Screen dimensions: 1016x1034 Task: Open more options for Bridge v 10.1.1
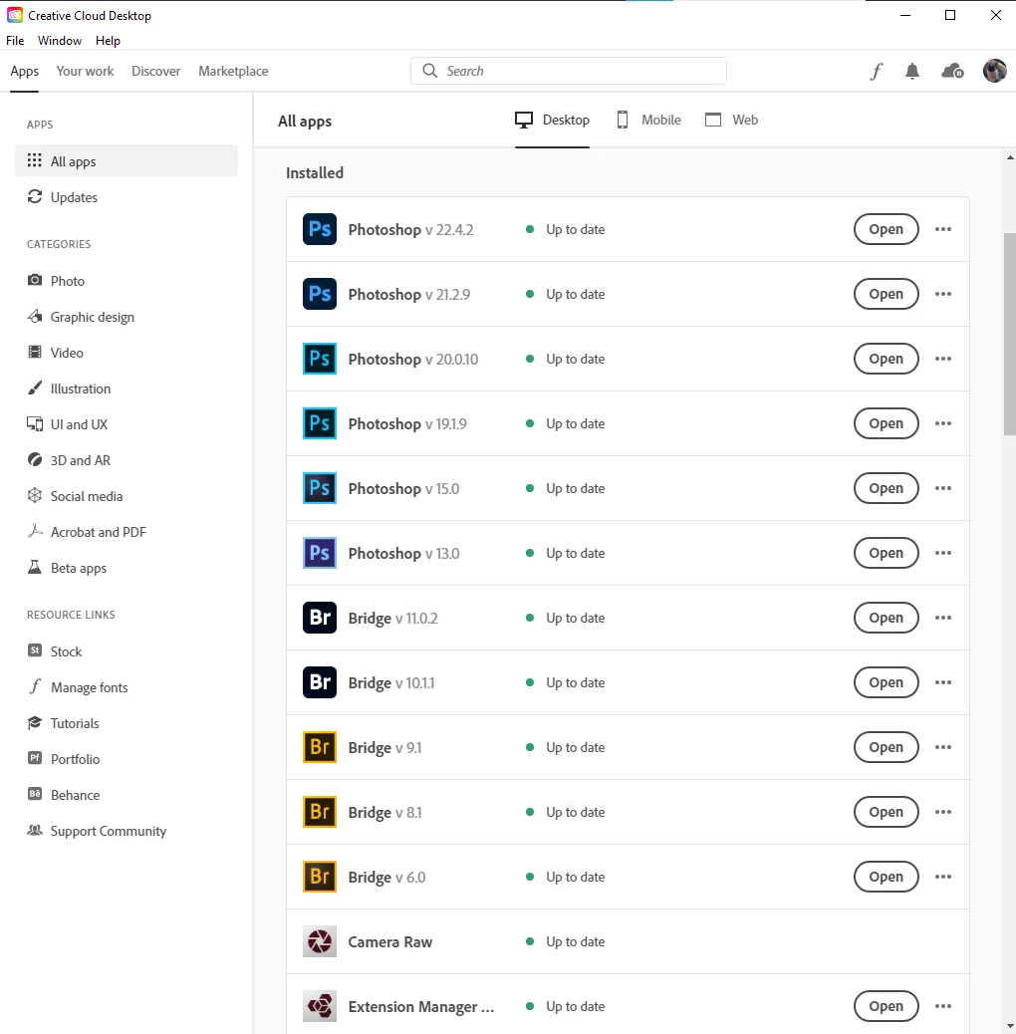click(x=943, y=682)
